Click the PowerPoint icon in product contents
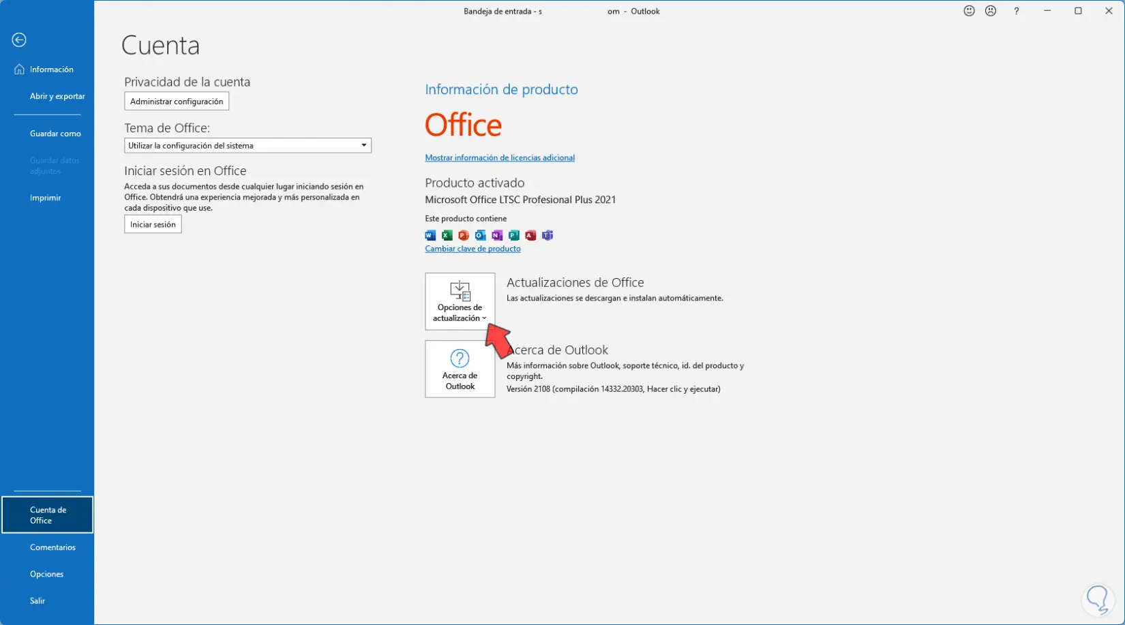This screenshot has height=625, width=1125. pos(464,235)
